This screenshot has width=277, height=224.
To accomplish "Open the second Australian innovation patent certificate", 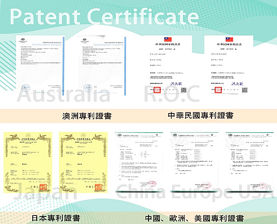I will tap(102, 66).
